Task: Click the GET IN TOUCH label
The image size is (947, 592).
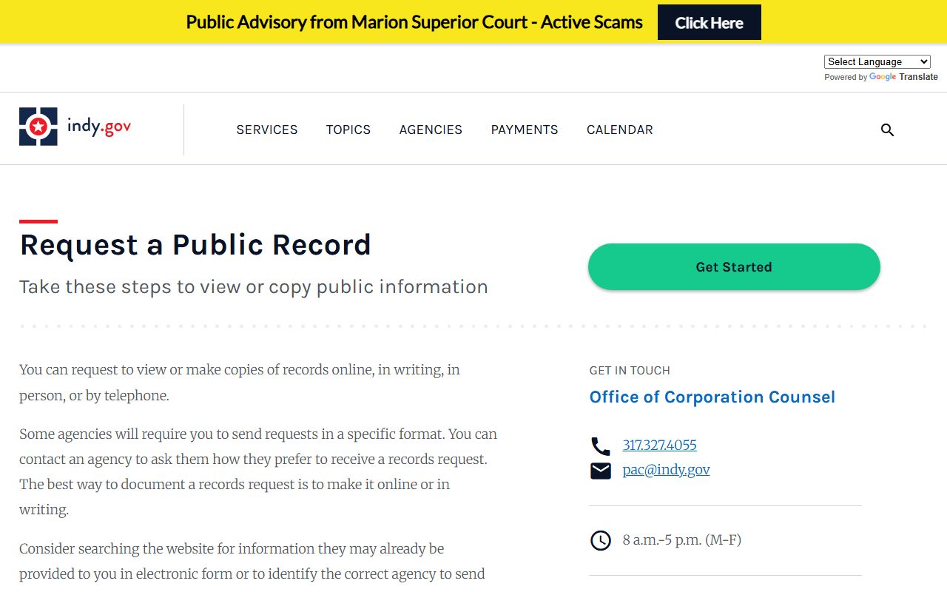Action: tap(630, 371)
